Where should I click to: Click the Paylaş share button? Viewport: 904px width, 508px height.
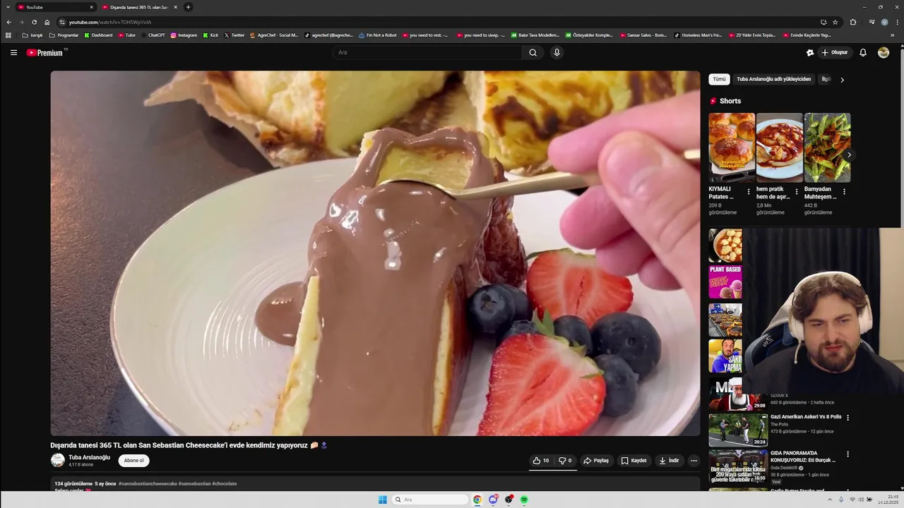click(x=596, y=461)
